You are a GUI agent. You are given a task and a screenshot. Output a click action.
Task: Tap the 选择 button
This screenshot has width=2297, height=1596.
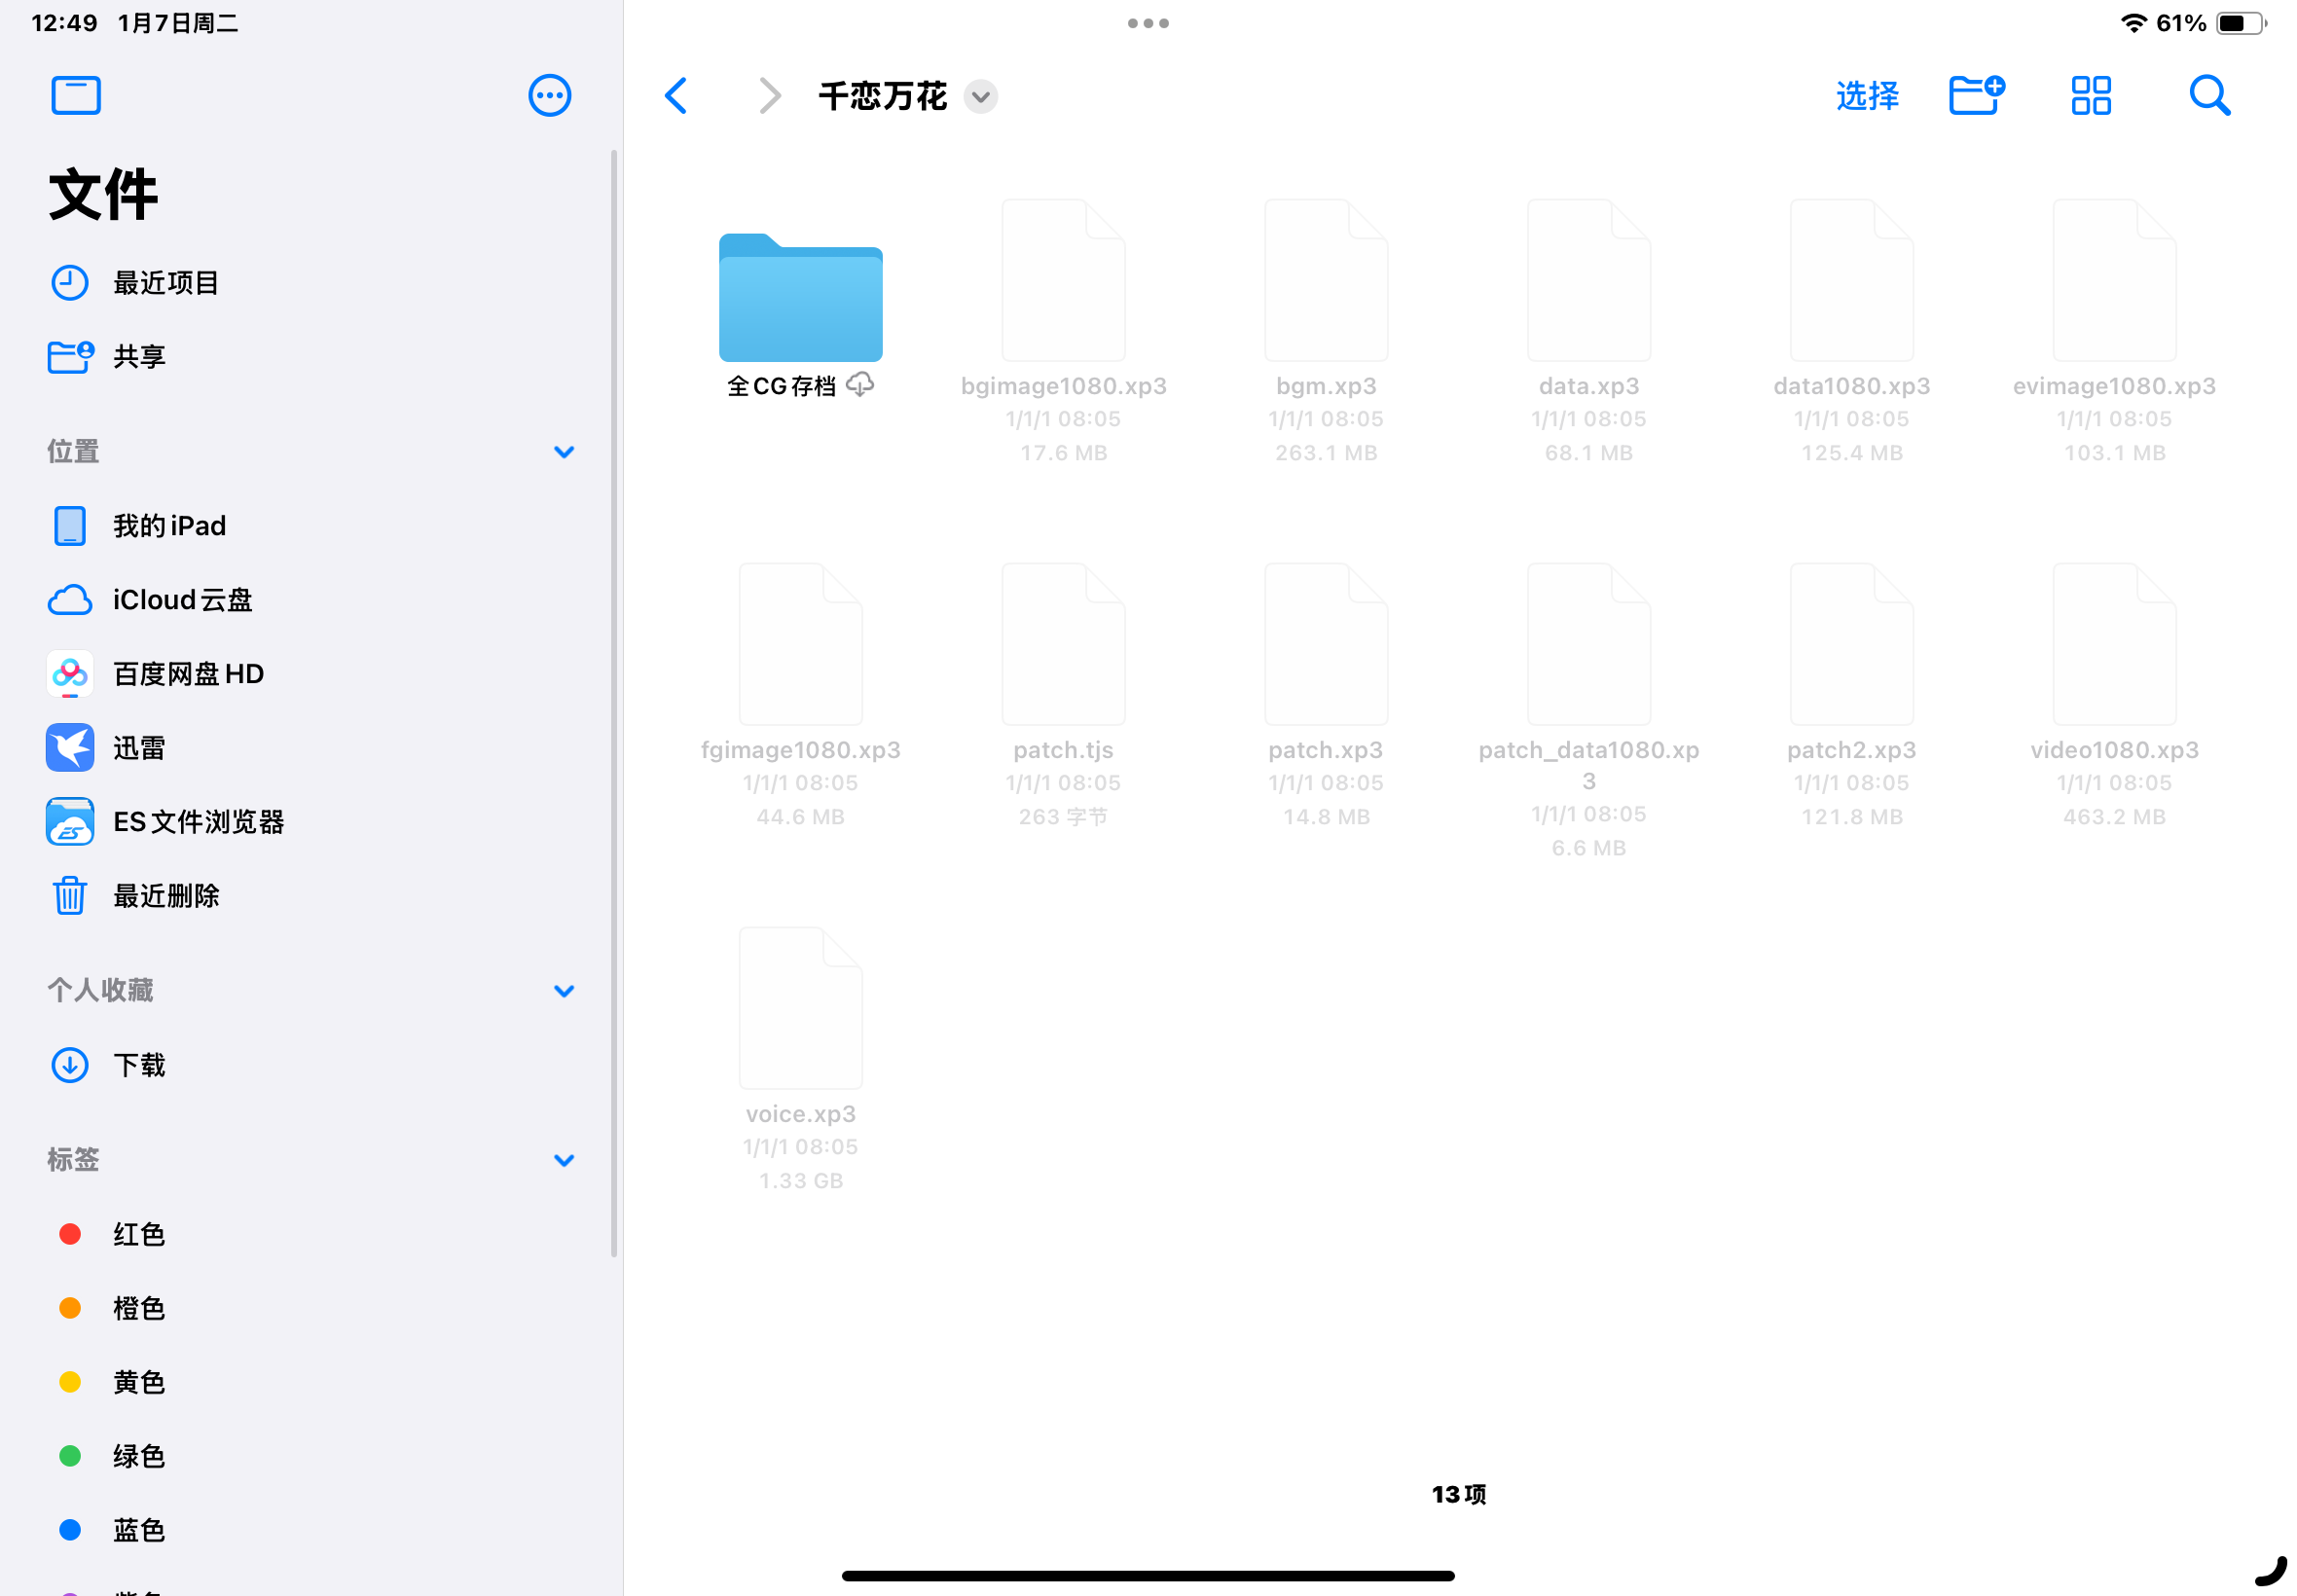click(1866, 96)
